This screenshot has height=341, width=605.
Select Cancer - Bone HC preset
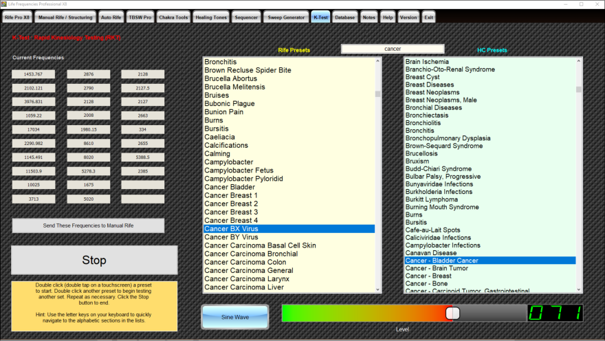490,284
